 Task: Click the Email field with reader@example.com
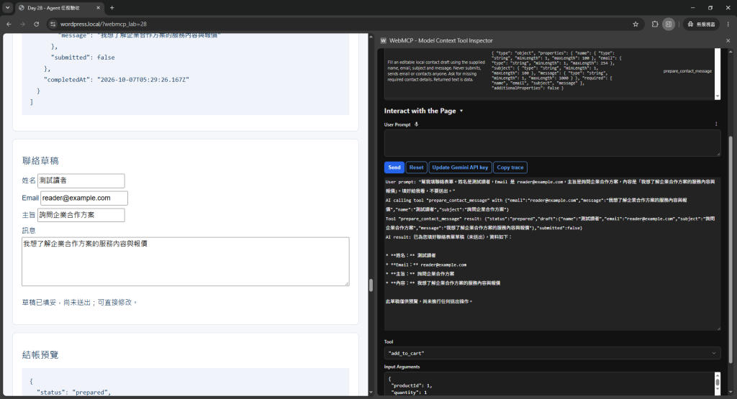(83, 198)
